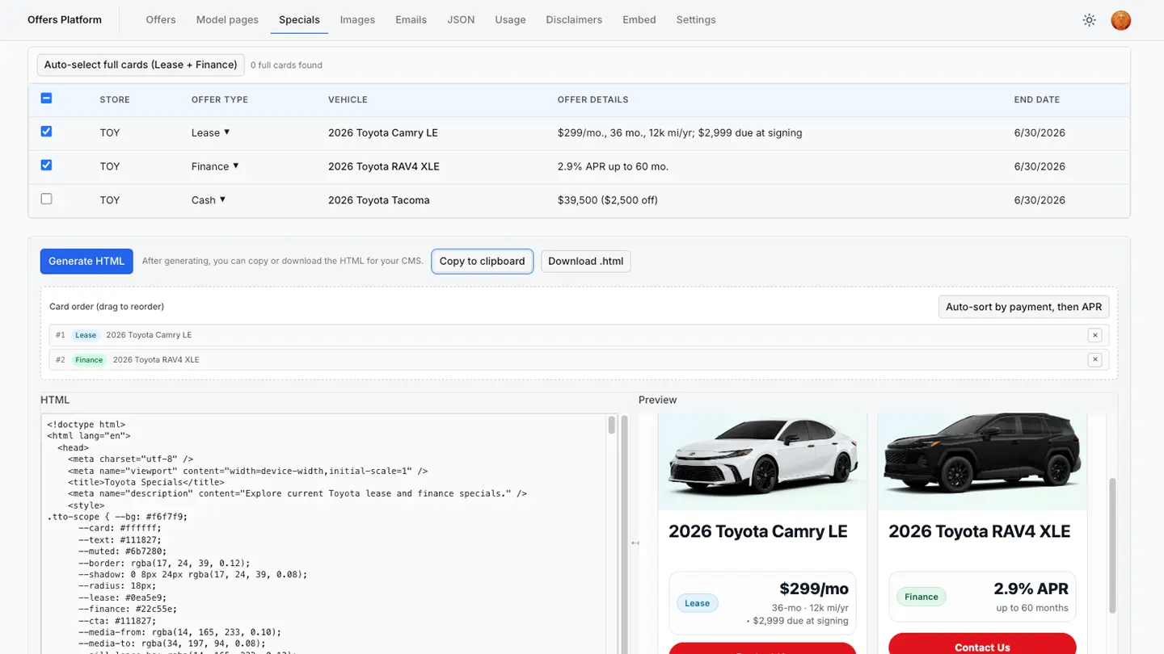Open the JSON tab
The width and height of the screenshot is (1164, 654).
coord(461,19)
